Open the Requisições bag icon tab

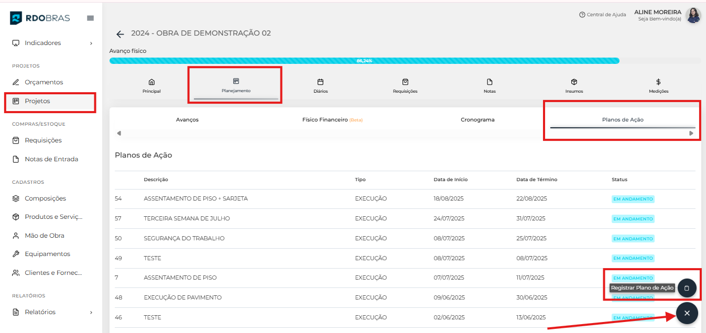pyautogui.click(x=405, y=85)
